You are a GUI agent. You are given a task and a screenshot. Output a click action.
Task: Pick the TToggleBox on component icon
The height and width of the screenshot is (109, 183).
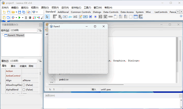tap(85, 17)
